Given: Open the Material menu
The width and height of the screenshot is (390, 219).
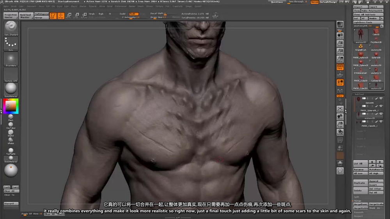Looking at the screenshot, I should coord(92,7).
